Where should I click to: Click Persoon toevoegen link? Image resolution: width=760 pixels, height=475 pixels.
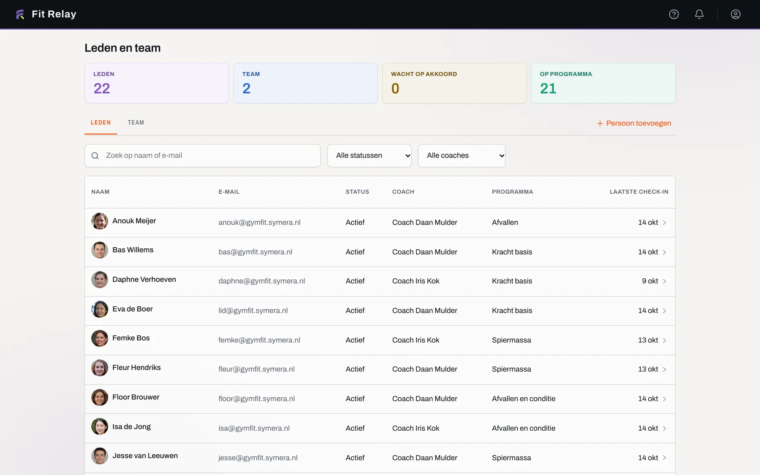[x=634, y=123]
